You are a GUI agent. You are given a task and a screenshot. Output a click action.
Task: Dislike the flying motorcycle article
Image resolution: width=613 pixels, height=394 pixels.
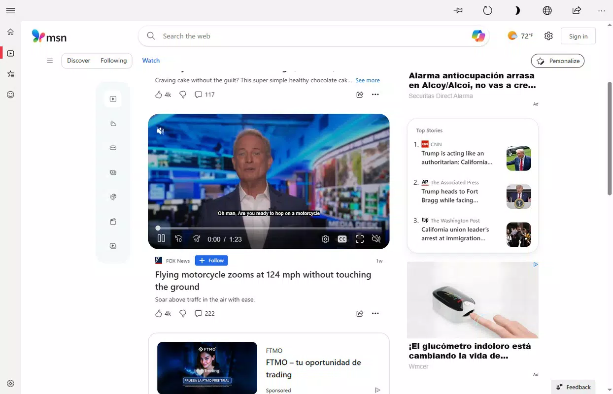pos(183,313)
